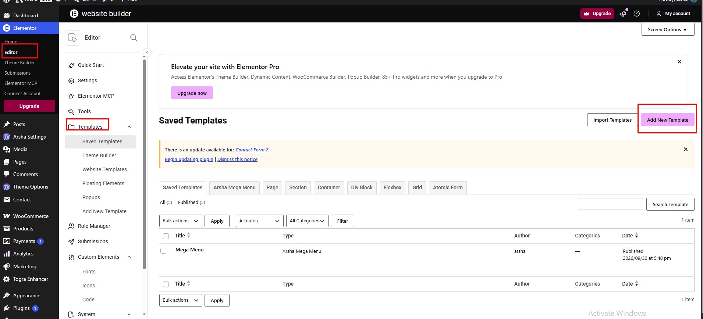The height and width of the screenshot is (319, 703).
Task: Click the Tools wrench icon
Action: coord(71,112)
